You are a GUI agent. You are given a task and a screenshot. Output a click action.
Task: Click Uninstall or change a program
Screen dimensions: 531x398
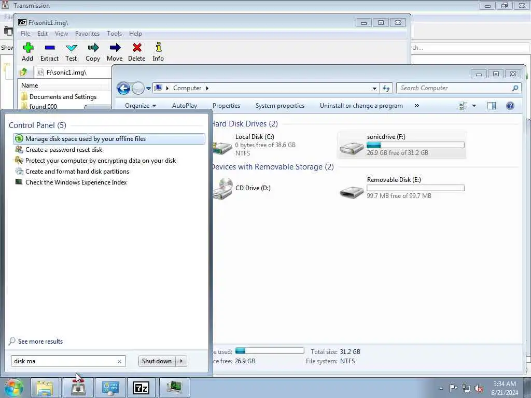(361, 106)
